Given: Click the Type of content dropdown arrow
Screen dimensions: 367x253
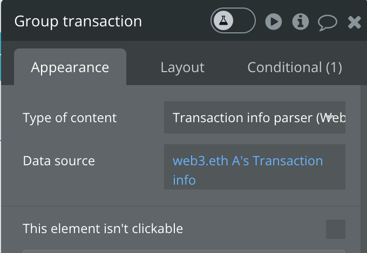Looking at the screenshot, I should click(329, 118).
